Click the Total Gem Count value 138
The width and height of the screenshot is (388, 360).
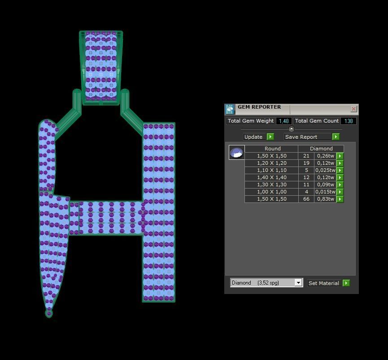click(349, 121)
